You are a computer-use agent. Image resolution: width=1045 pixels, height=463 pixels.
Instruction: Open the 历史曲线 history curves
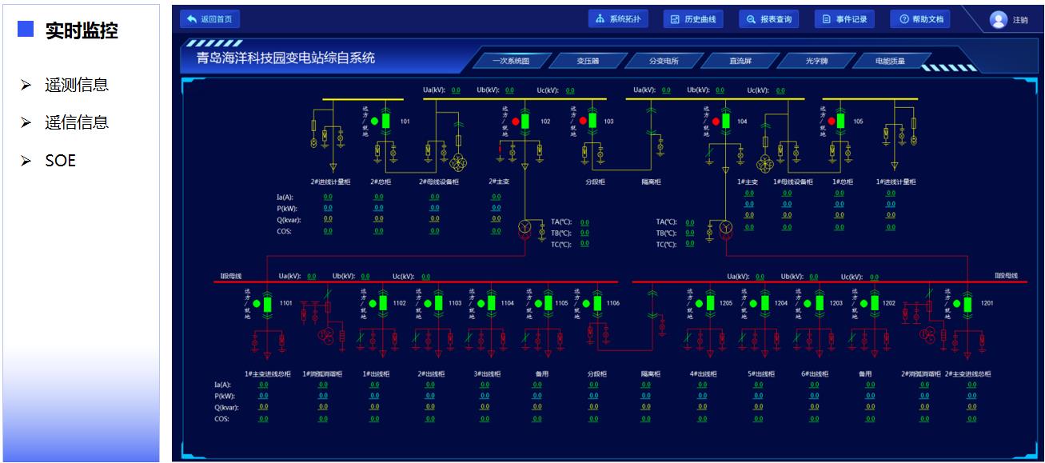pos(693,19)
